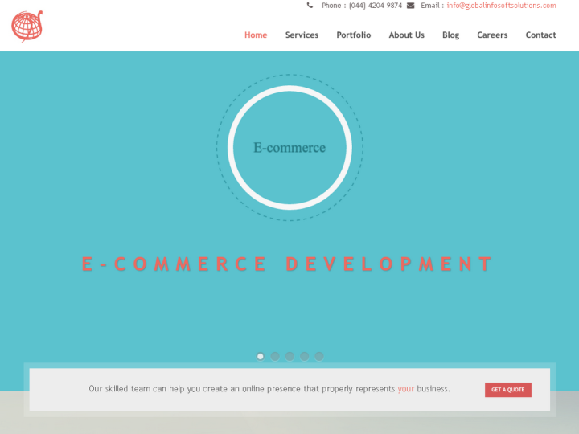The width and height of the screenshot is (579, 434).
Task: Click the red globe company logo
Action: (x=27, y=26)
